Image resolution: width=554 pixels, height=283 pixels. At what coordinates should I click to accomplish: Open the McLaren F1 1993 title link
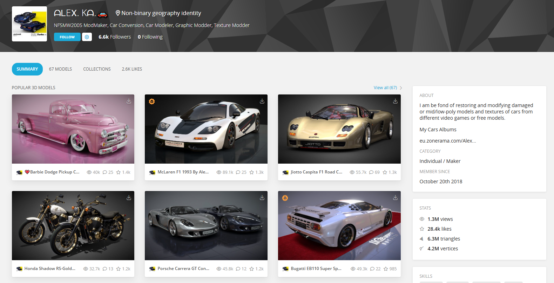[x=183, y=172]
